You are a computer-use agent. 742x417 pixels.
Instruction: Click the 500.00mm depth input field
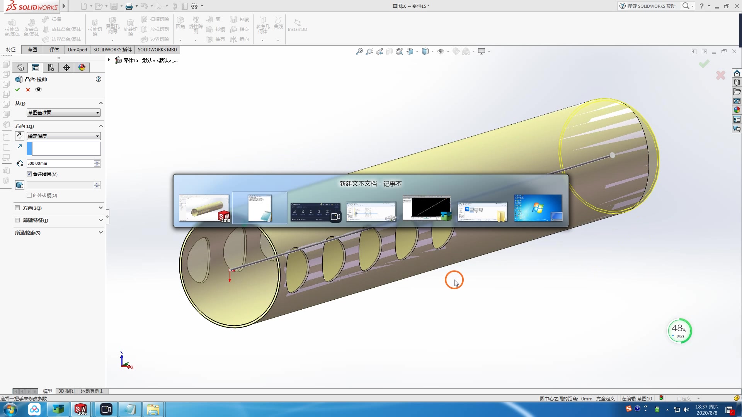click(x=60, y=163)
